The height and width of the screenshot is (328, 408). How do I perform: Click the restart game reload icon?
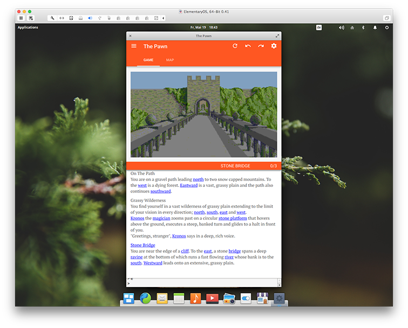tap(235, 46)
